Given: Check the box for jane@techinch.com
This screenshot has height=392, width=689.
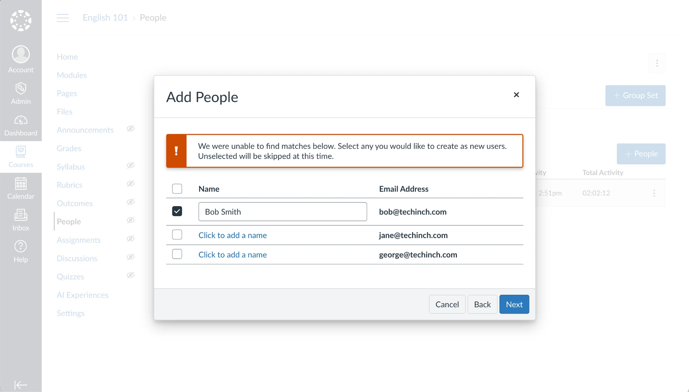Looking at the screenshot, I should tap(177, 234).
